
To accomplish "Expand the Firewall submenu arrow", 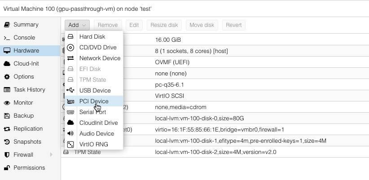I will pos(51,155).
